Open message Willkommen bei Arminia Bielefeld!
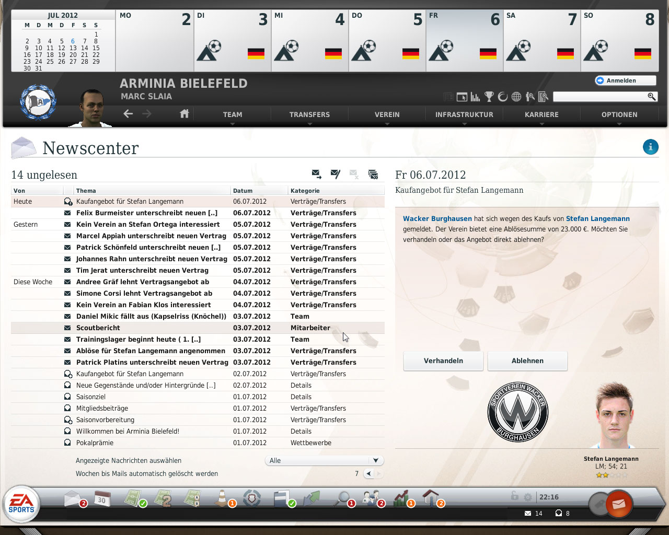 coord(198,431)
